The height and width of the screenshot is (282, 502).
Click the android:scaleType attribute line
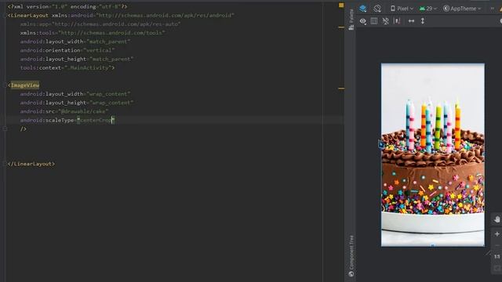point(67,120)
